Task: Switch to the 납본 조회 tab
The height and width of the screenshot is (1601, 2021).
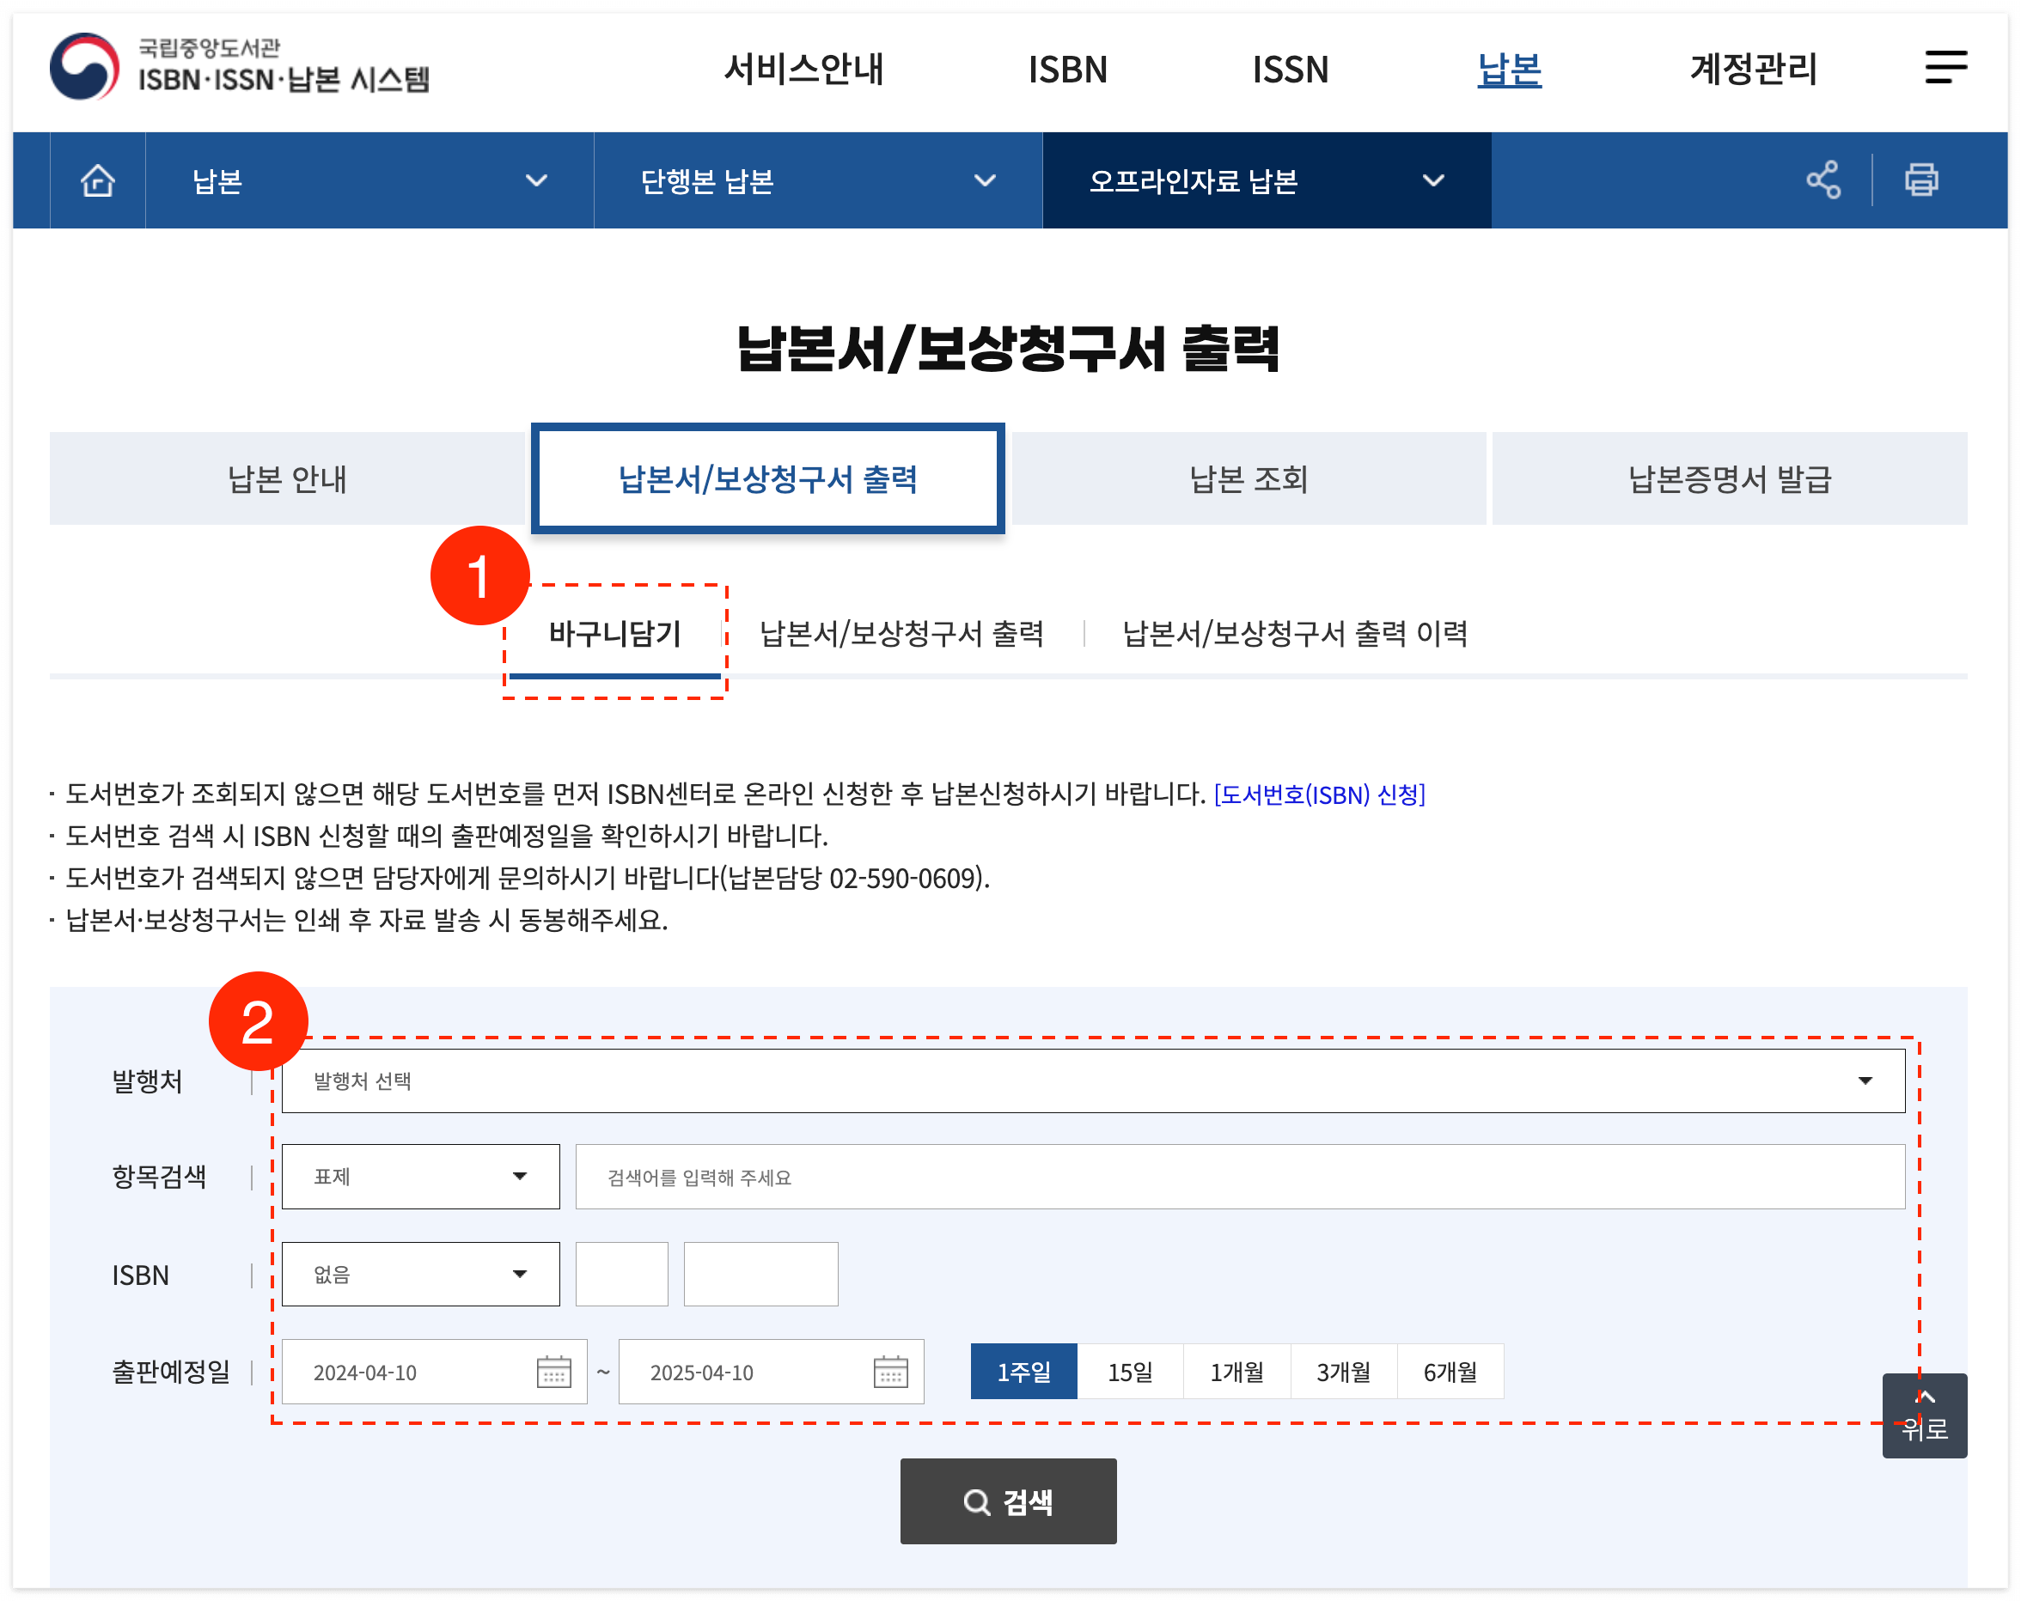Action: pyautogui.click(x=1248, y=478)
